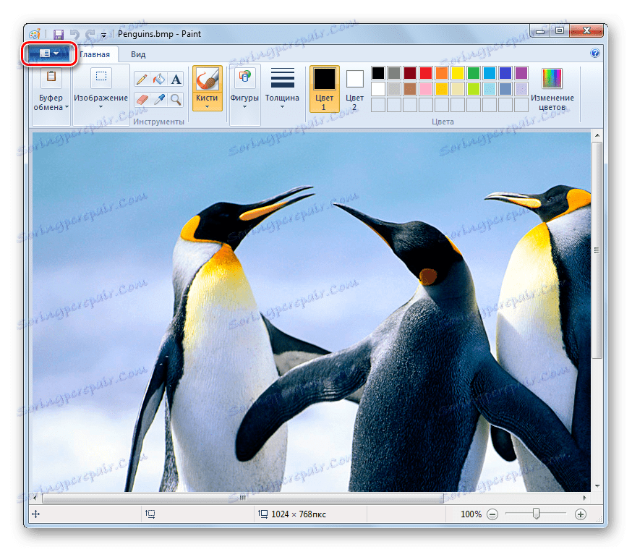Image resolution: width=632 pixels, height=552 pixels.
Task: Select the Цвет 2 white color box
Action: pos(355,79)
